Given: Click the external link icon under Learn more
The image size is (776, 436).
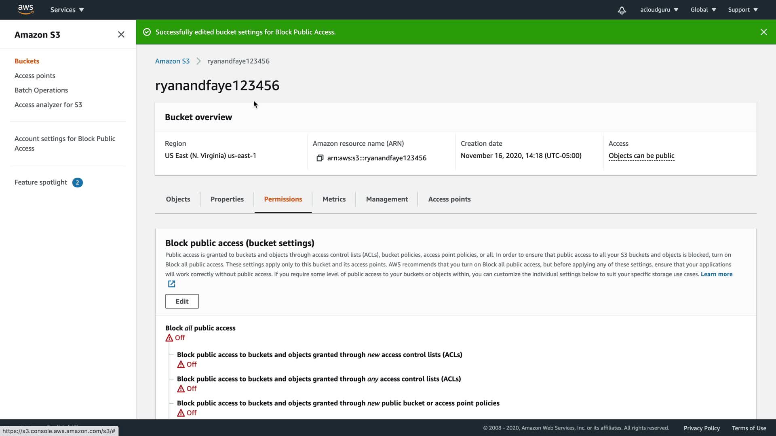Looking at the screenshot, I should (171, 284).
